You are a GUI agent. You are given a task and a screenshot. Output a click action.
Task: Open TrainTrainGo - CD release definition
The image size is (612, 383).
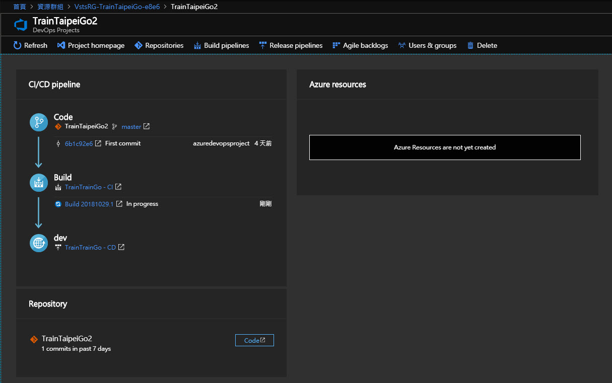click(x=90, y=248)
